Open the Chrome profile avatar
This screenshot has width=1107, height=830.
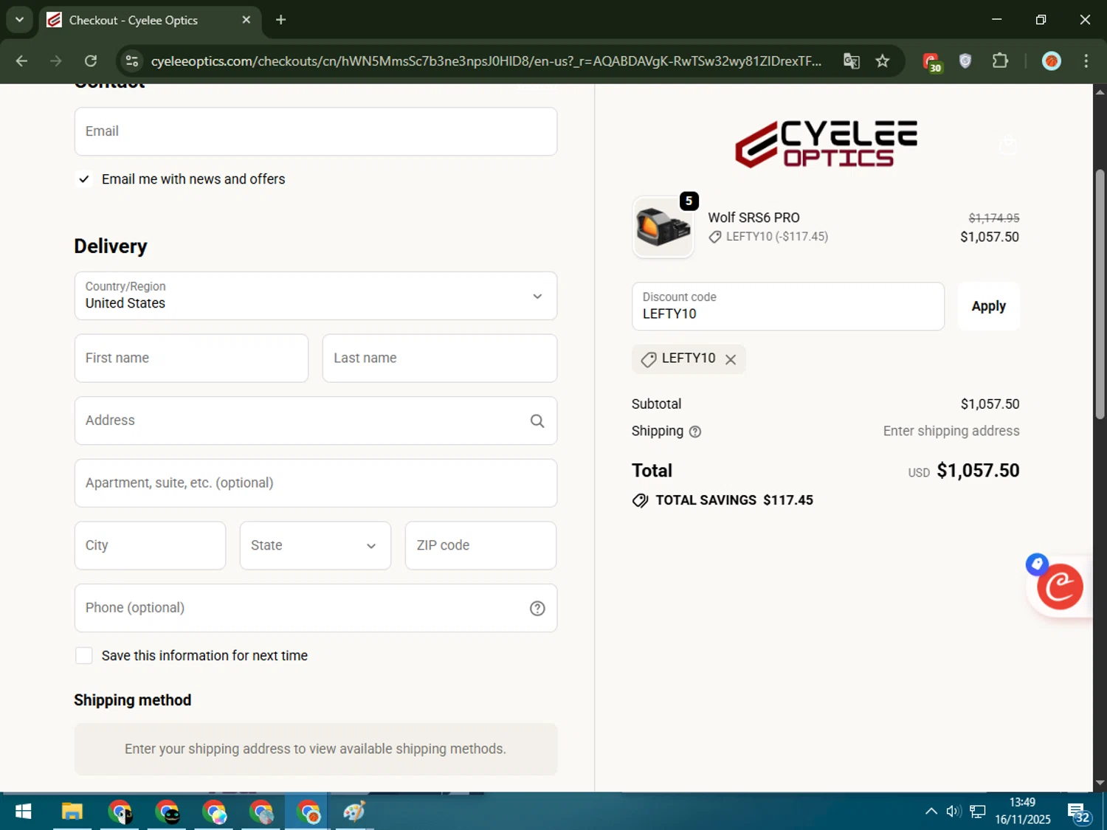click(1052, 61)
